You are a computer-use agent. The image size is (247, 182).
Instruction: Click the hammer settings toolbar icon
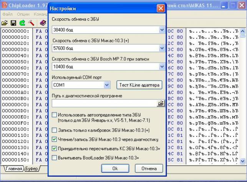31,23
